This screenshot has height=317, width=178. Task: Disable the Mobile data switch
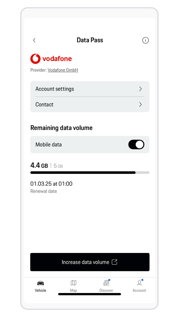(x=136, y=144)
